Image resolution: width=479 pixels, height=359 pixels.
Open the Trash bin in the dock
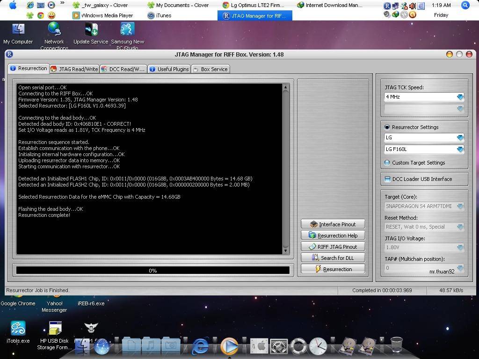[396, 345]
